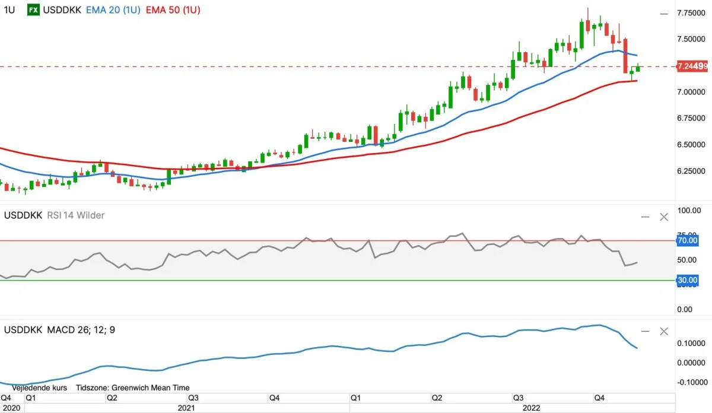The image size is (712, 413).
Task: Minimize the RSI 14 Wilder panel
Action: [x=646, y=217]
